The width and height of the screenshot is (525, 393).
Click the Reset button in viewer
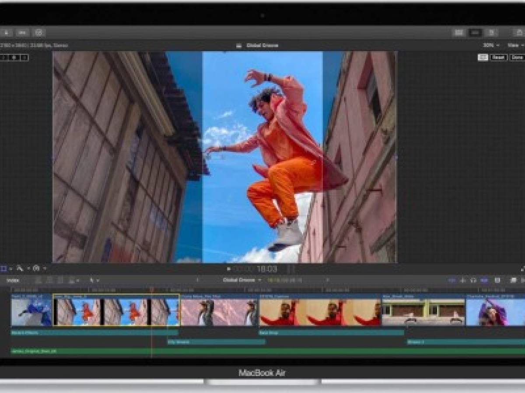(x=498, y=57)
